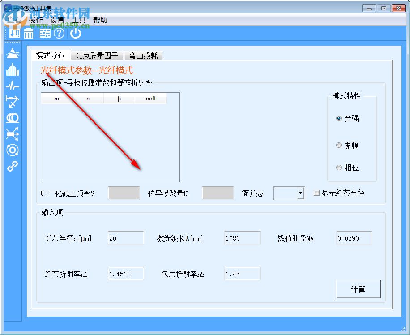Switch to the 光束质量因子 tab

(x=97, y=56)
